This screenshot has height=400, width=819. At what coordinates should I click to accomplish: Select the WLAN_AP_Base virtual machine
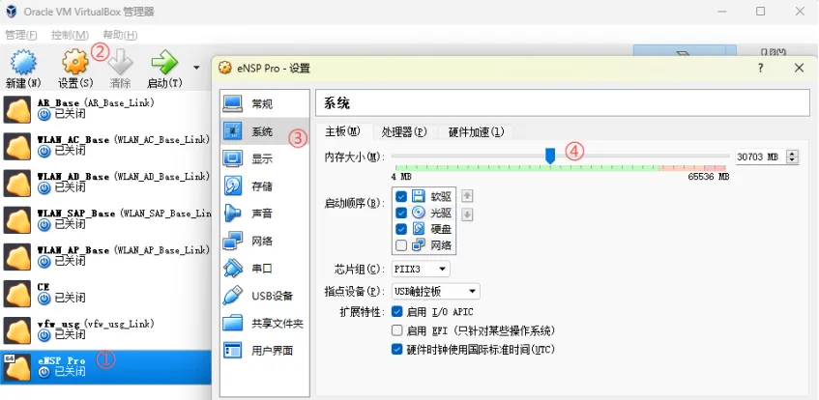coord(106,256)
